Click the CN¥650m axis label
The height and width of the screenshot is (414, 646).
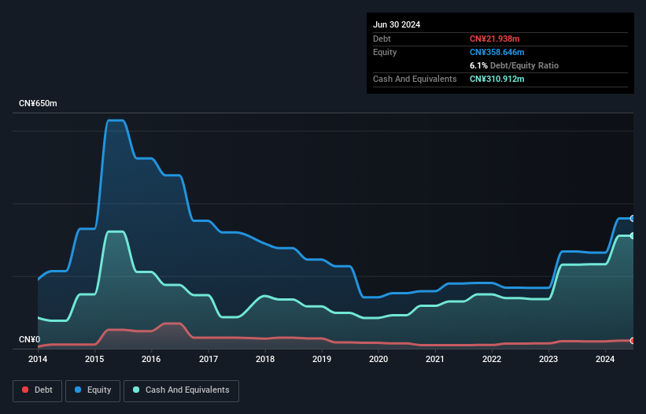[x=38, y=103]
